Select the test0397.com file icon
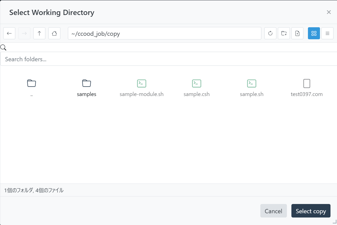The width and height of the screenshot is (337, 225). (307, 83)
